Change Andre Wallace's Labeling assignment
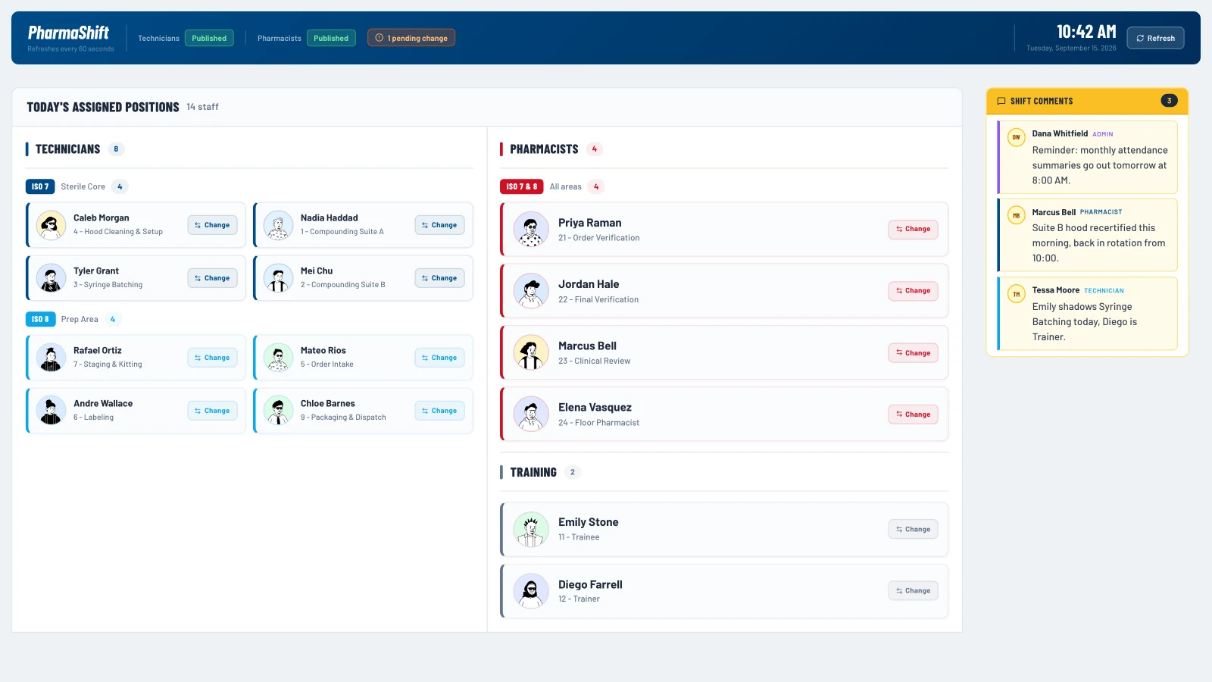The width and height of the screenshot is (1212, 682). click(x=212, y=411)
